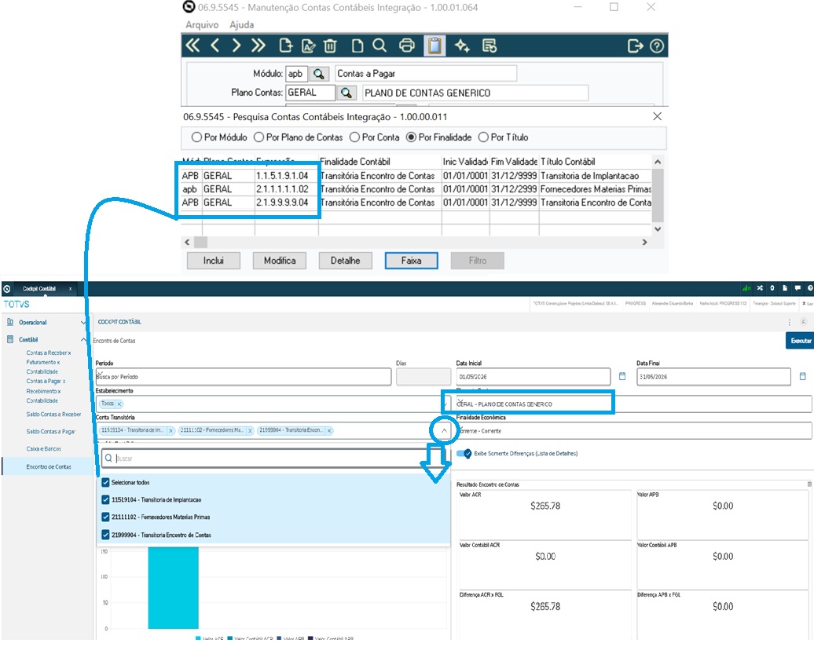Click the report list icon in toolbar

click(x=489, y=46)
